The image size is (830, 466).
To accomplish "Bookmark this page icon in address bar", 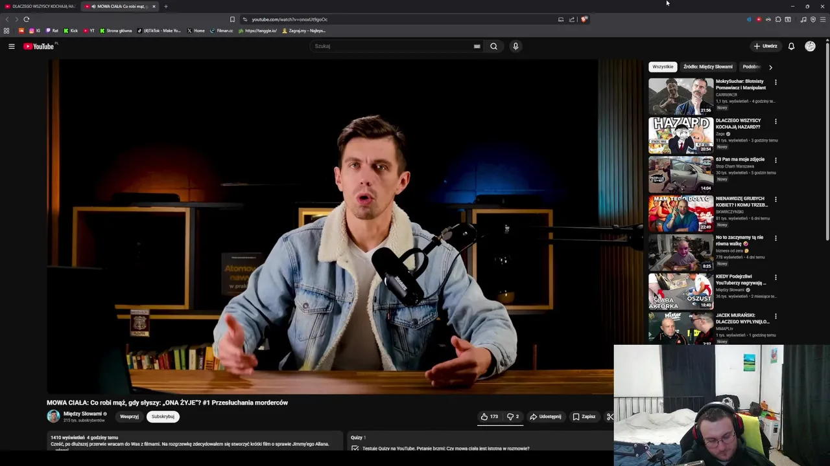I will click(x=232, y=19).
